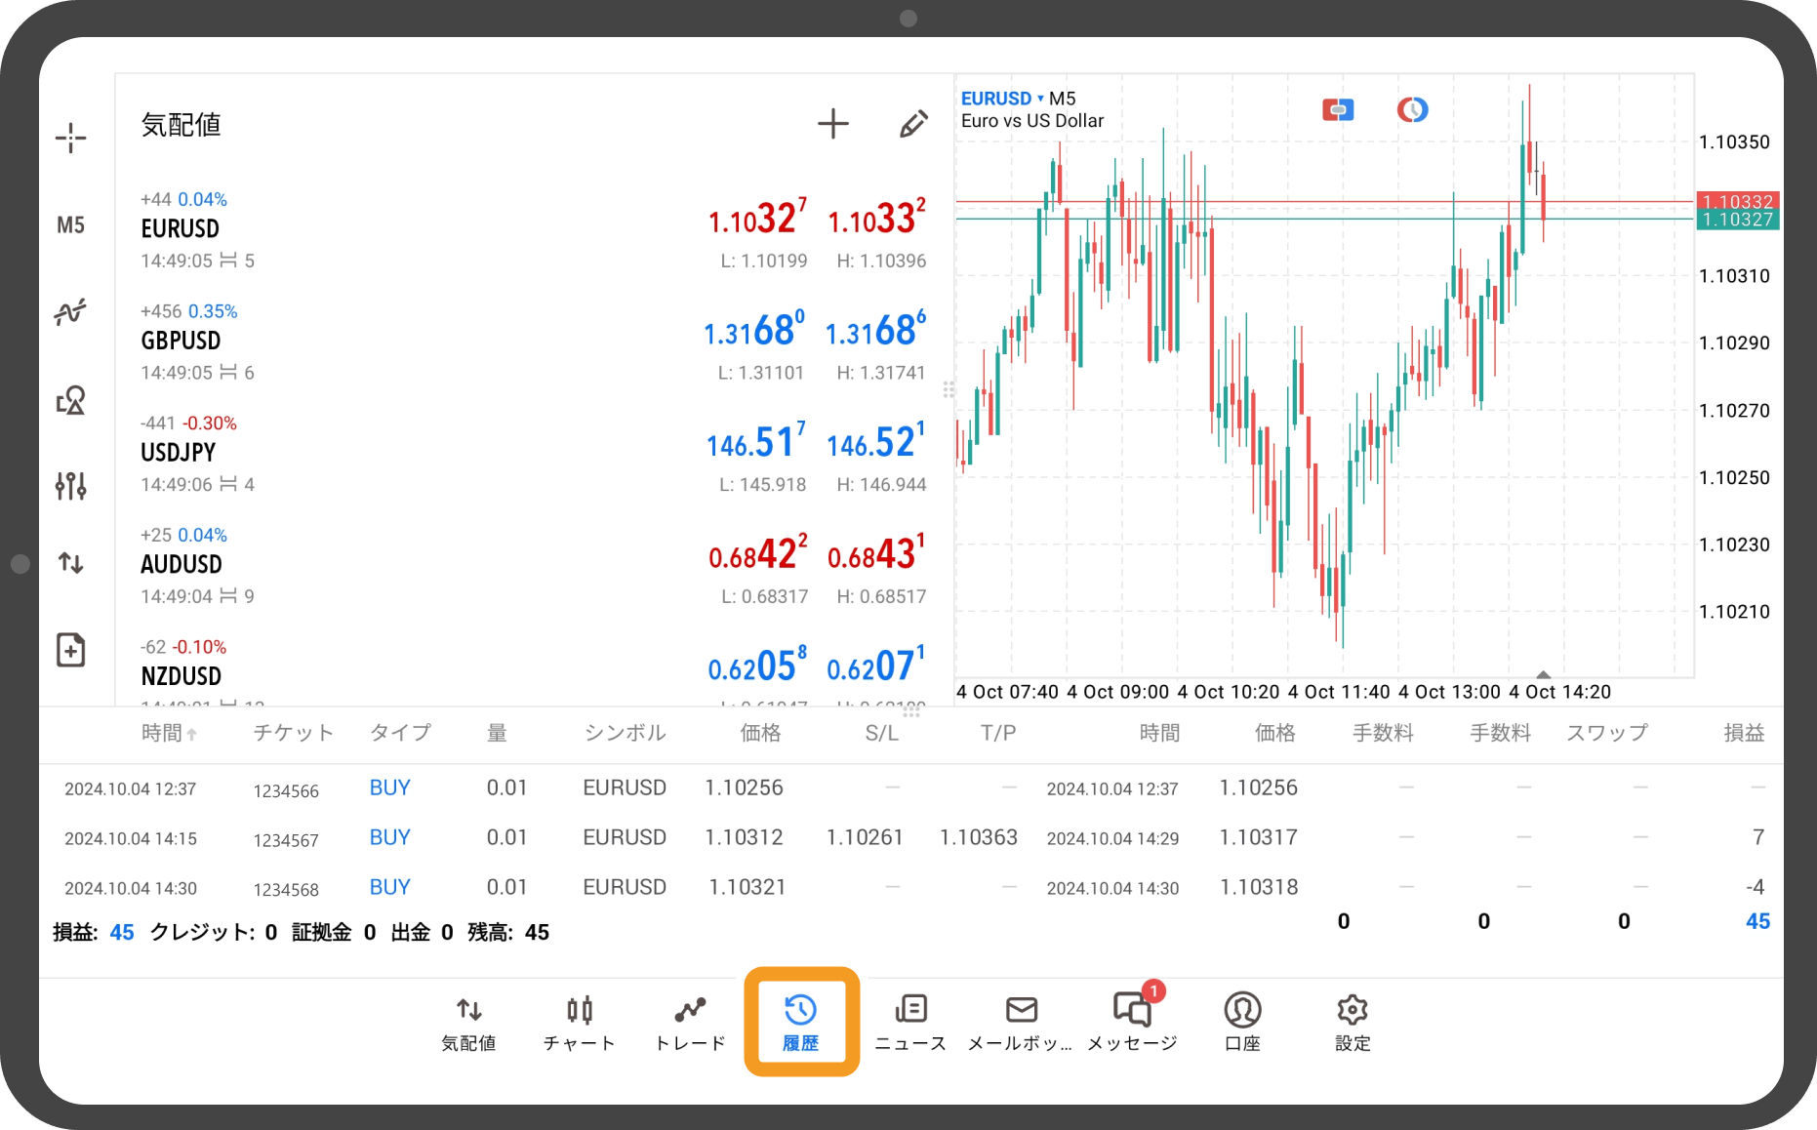The image size is (1817, 1130).
Task: Open chart settings sliders icon
Action: click(x=70, y=485)
